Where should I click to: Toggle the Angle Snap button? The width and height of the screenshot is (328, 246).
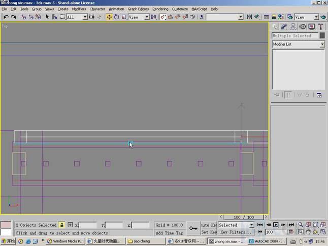(x=171, y=17)
